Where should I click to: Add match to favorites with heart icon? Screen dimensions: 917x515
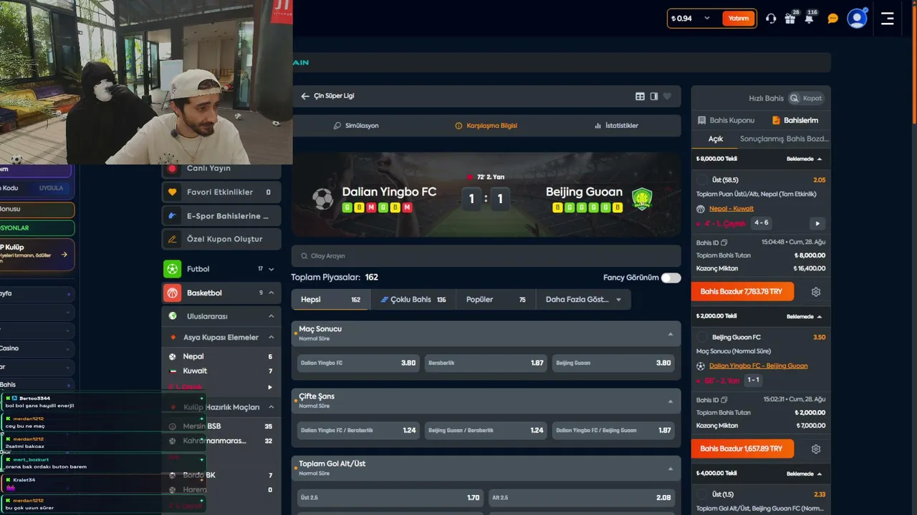point(667,97)
